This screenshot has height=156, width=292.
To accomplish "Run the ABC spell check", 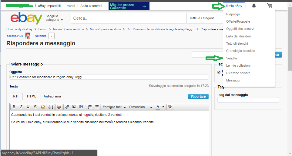I will click(x=170, y=107).
